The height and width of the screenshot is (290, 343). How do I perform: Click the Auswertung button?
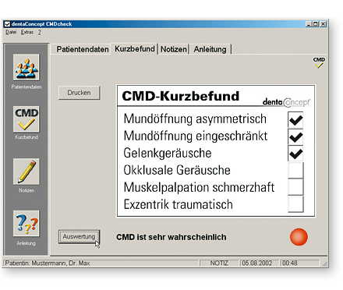(79, 237)
